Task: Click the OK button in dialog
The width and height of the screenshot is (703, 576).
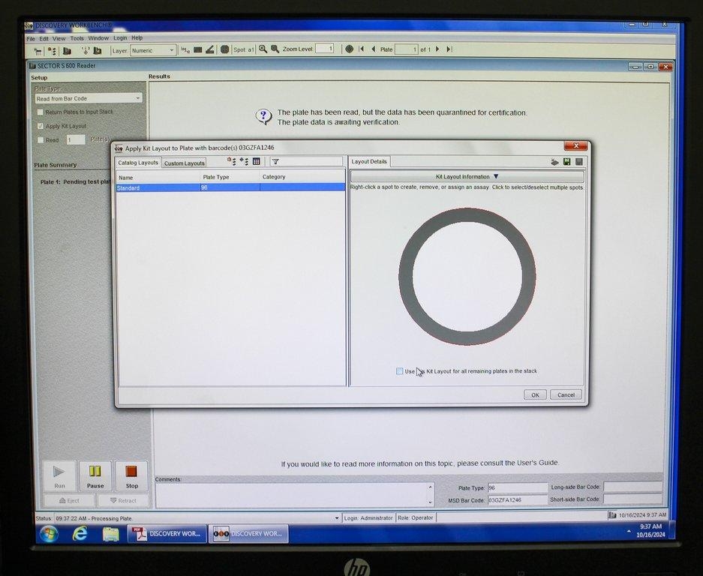Action: tap(535, 394)
